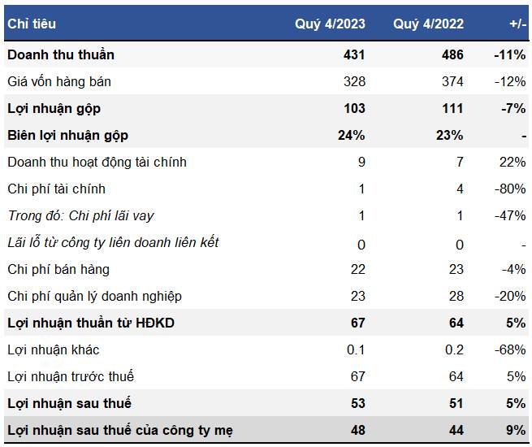Select the 24% gross margin cell

click(x=351, y=135)
